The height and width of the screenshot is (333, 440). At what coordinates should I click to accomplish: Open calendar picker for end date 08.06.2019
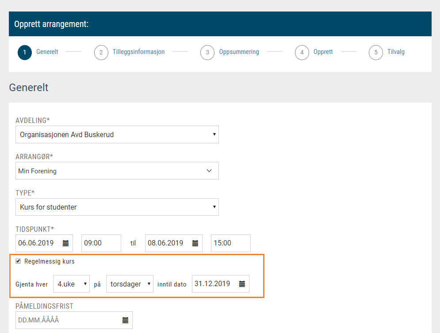(195, 243)
